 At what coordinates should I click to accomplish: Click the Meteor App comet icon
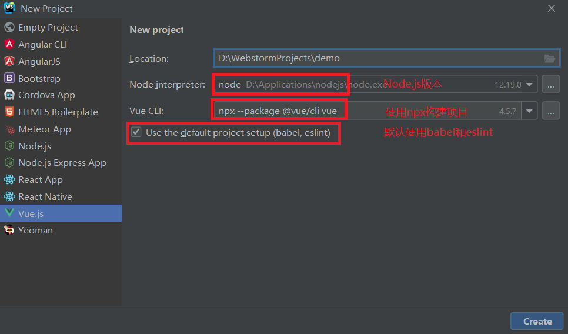click(9, 129)
